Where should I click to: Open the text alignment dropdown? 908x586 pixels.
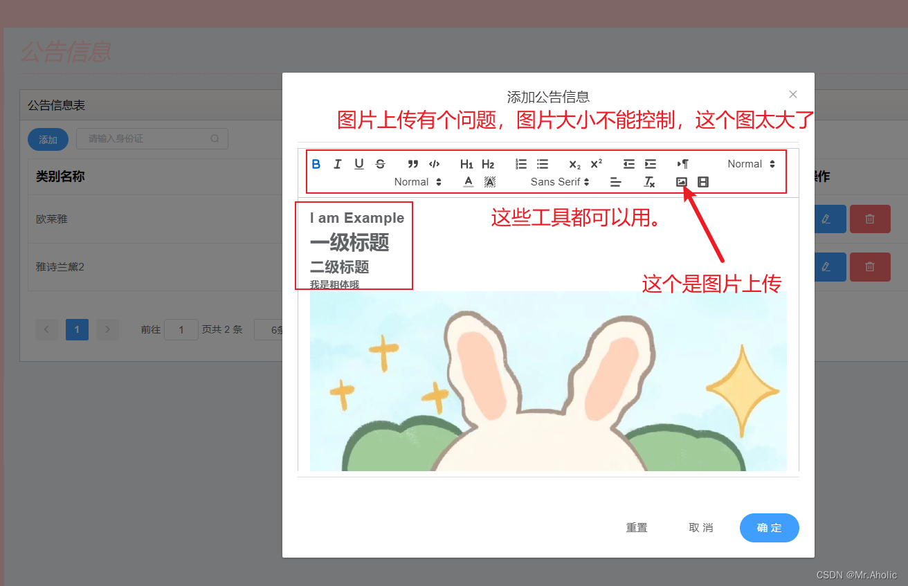[x=615, y=182]
